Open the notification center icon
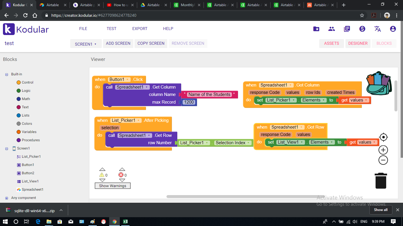This screenshot has height=226, width=403. point(393,222)
